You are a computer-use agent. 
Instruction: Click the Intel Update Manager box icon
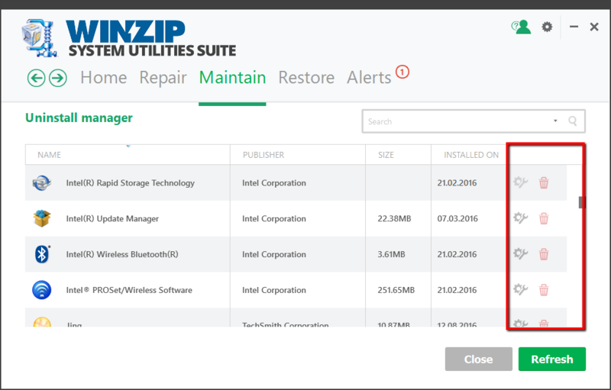(42, 218)
